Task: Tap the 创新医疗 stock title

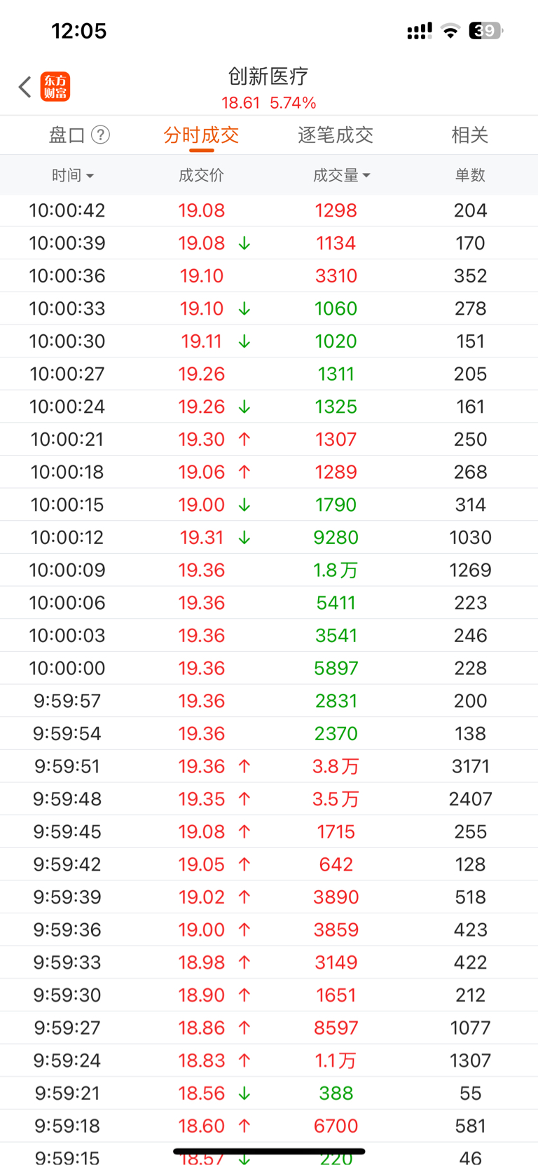Action: 268,76
